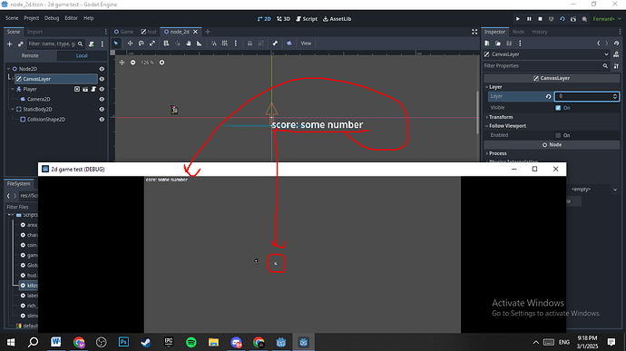Switch the scene tree to Remote
The image size is (626, 351).
(30, 55)
